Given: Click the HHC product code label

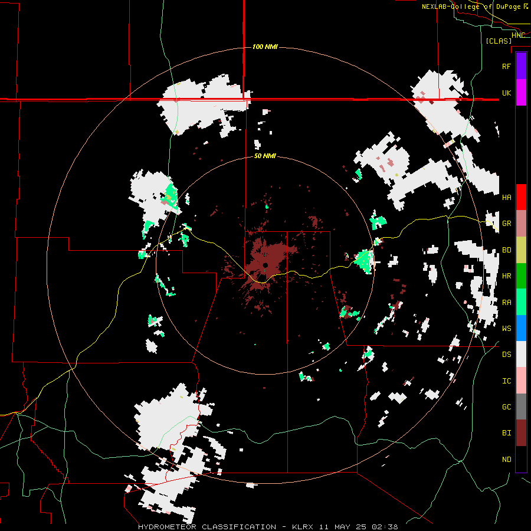Looking at the screenshot, I should click(518, 35).
